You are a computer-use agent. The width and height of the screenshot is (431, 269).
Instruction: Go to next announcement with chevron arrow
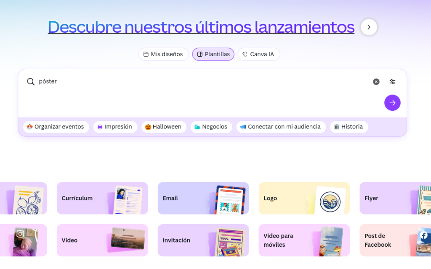pos(369,27)
